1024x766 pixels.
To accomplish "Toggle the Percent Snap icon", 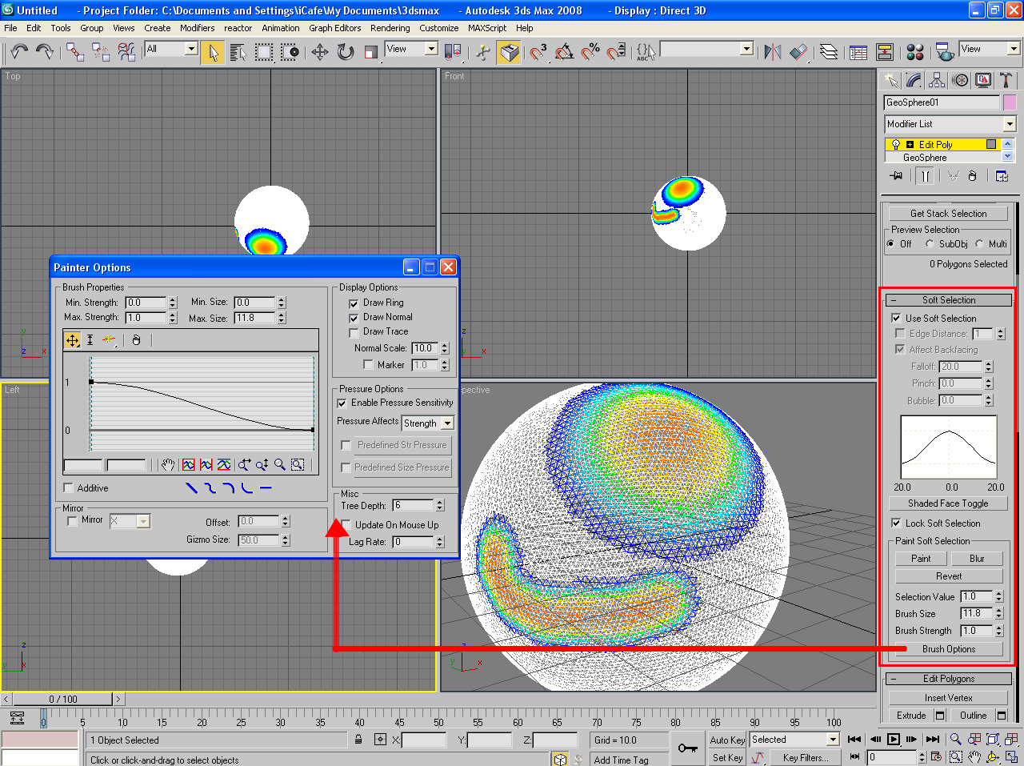I will [x=590, y=52].
